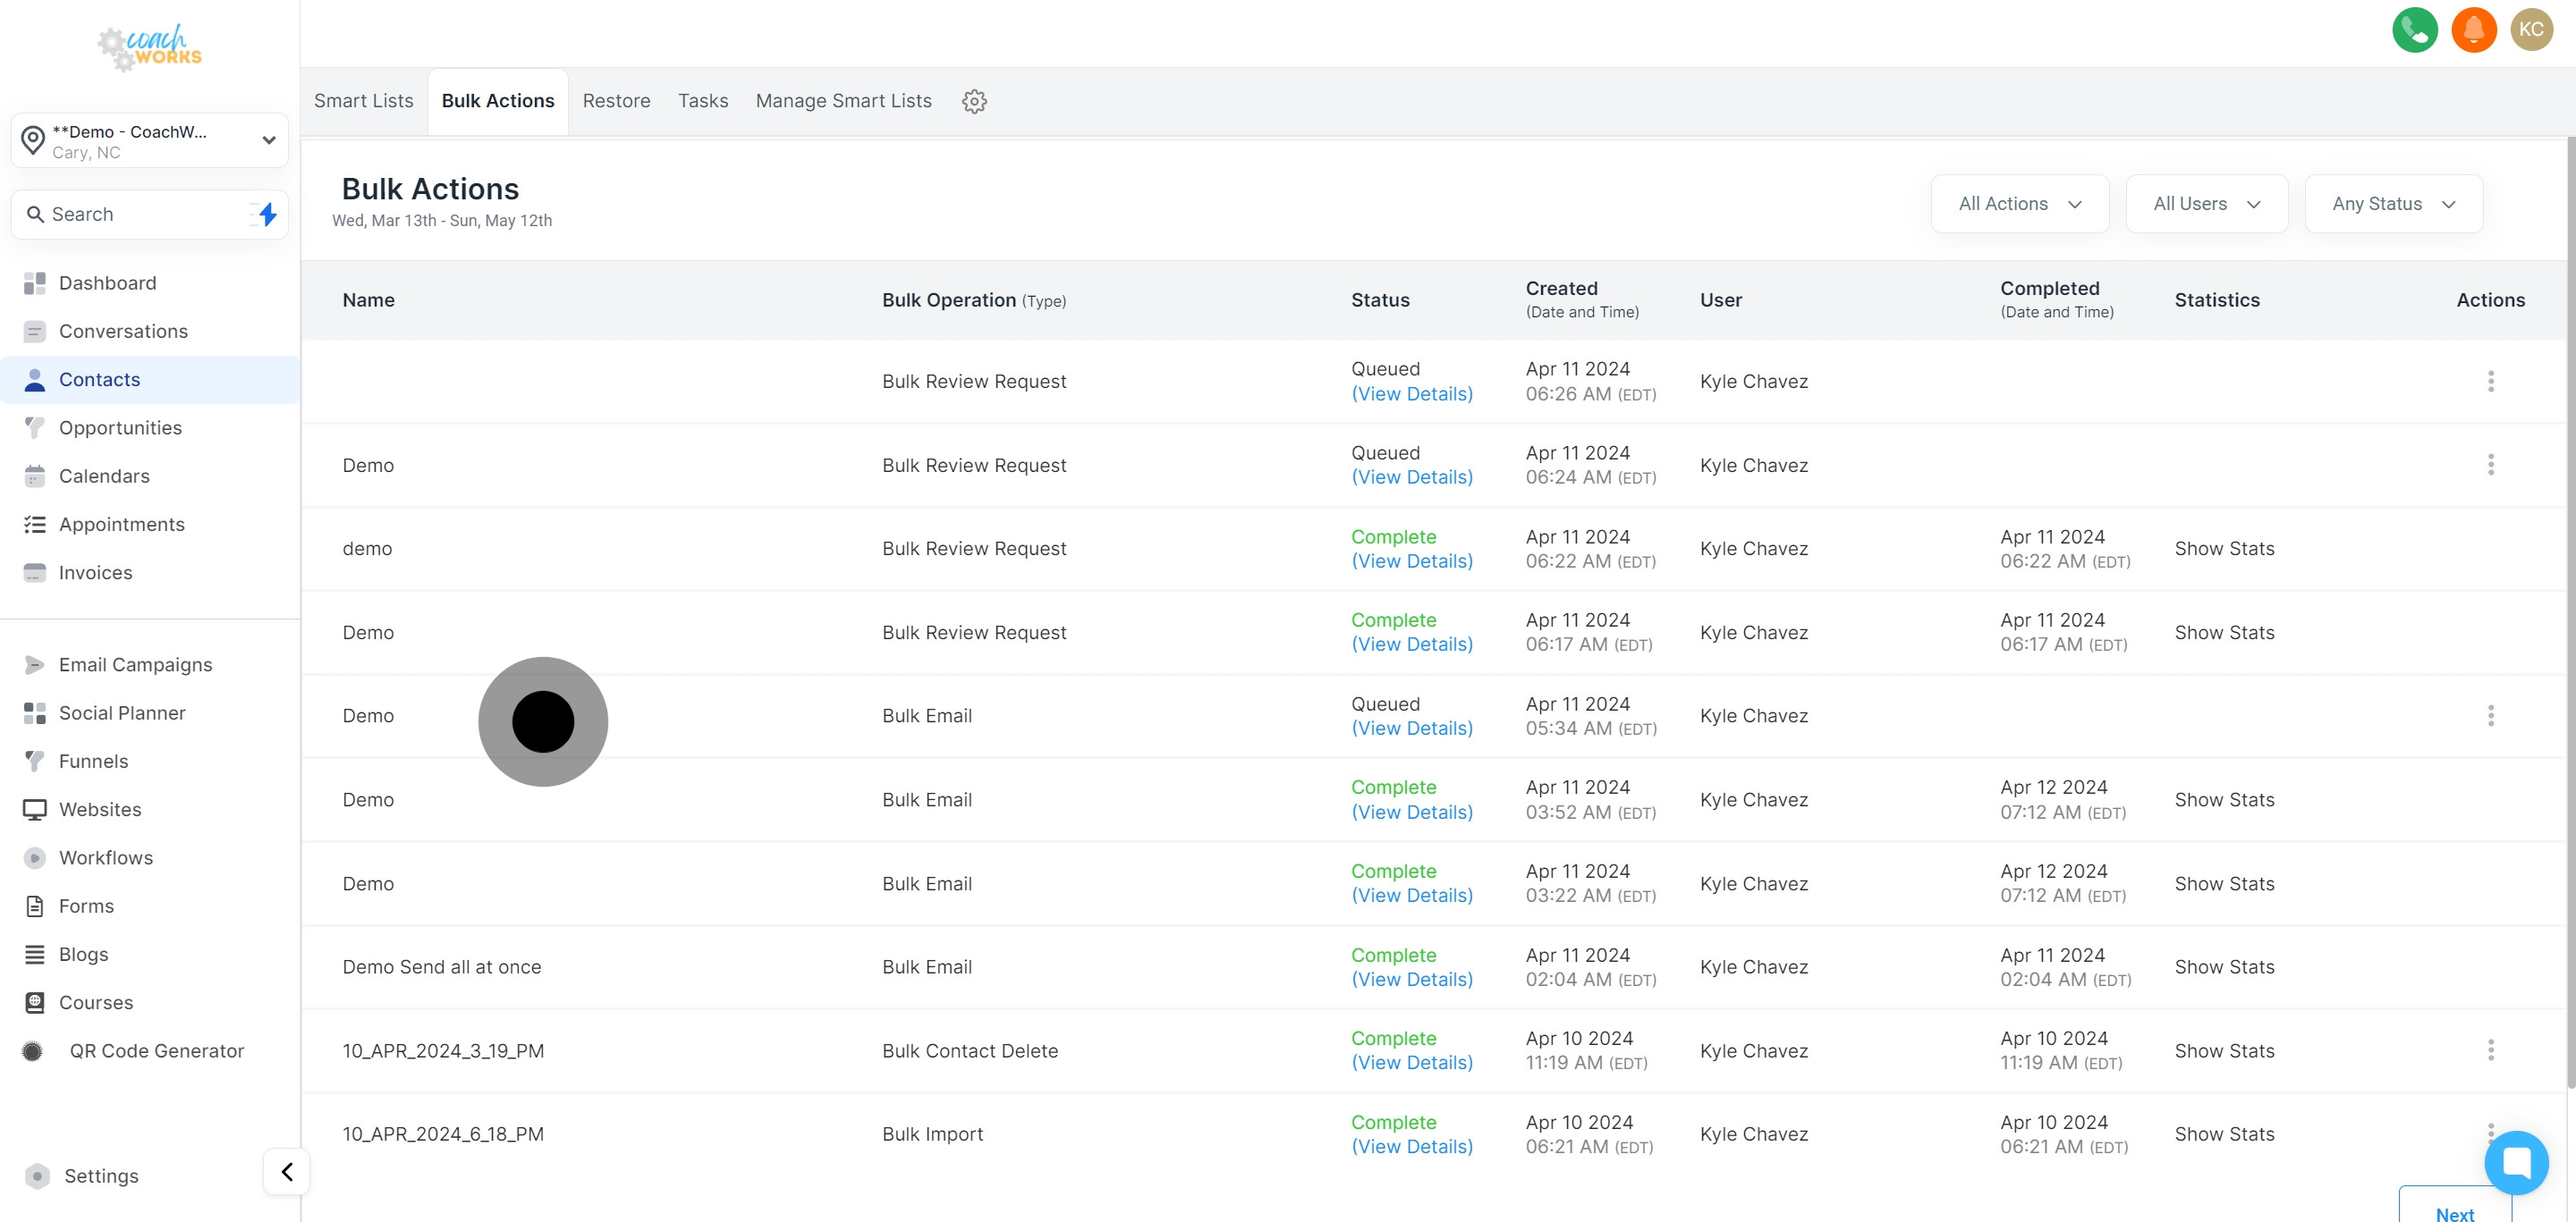Open the QR Code Generator sidebar item
This screenshot has width=2576, height=1222.
[156, 1050]
